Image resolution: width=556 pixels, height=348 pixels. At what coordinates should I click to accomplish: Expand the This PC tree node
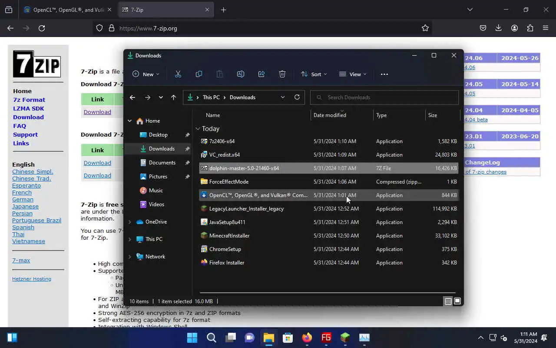click(129, 239)
